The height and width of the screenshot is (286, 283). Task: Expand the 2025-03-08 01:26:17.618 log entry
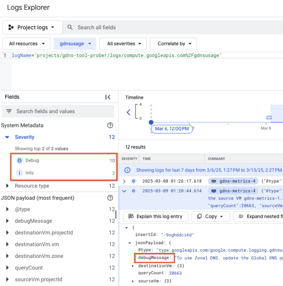point(124,181)
